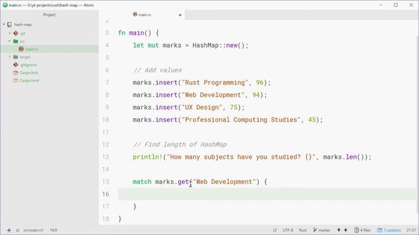Click the hash-map repository icon
419x235 pixels.
point(10,25)
